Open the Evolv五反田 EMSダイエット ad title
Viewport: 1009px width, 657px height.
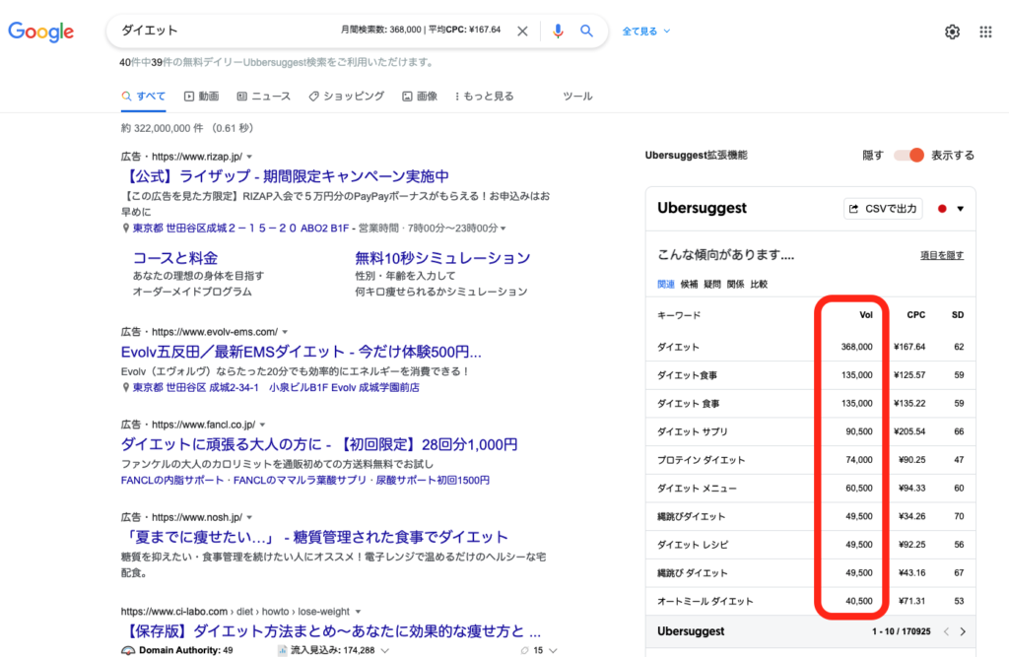[302, 352]
